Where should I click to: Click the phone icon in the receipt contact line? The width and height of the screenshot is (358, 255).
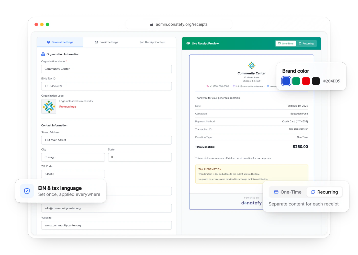pos(208,86)
